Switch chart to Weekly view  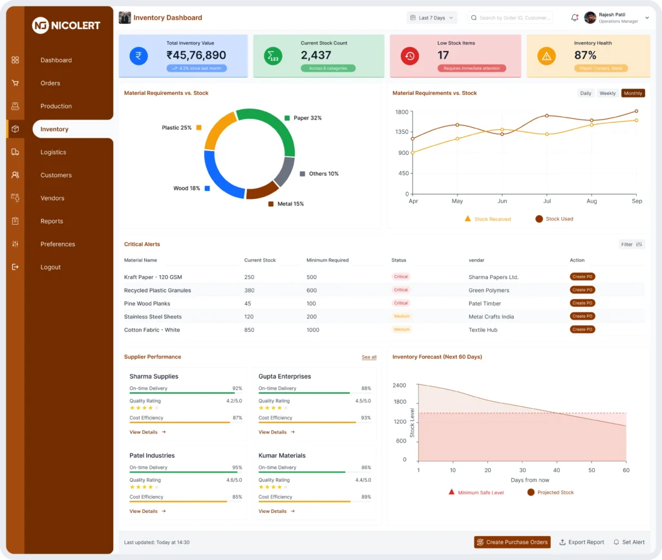point(608,93)
